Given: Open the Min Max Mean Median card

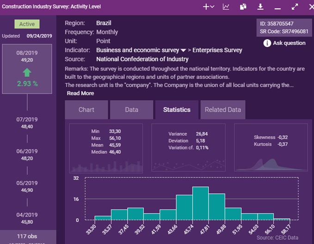Looking at the screenshot, I should [106, 148].
